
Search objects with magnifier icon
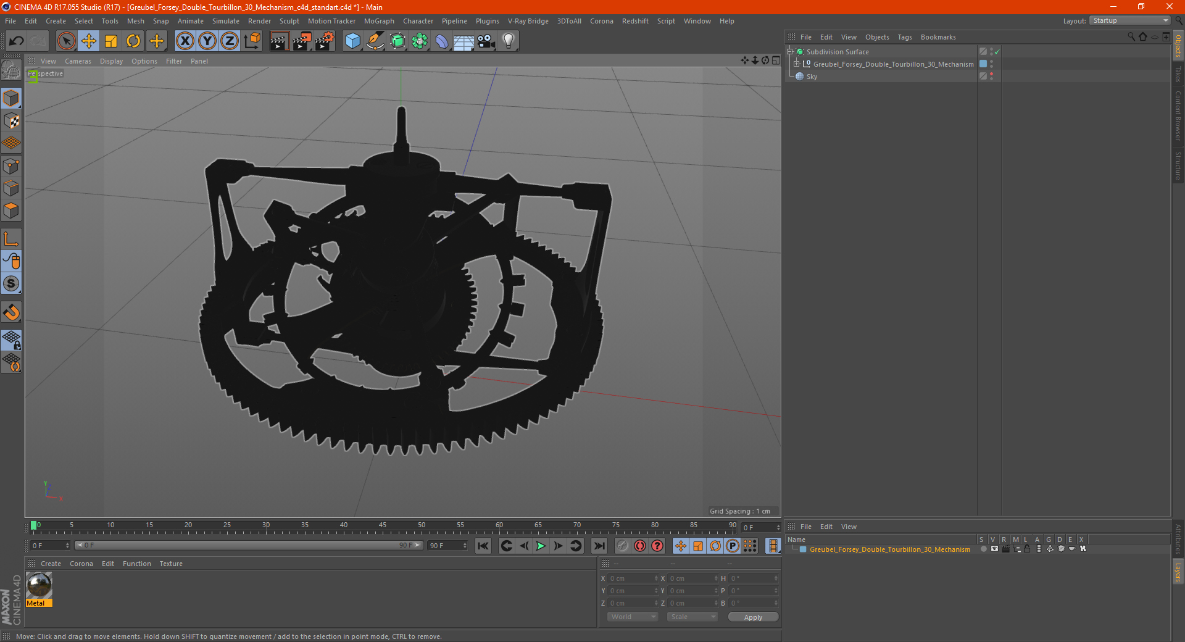click(x=1131, y=37)
